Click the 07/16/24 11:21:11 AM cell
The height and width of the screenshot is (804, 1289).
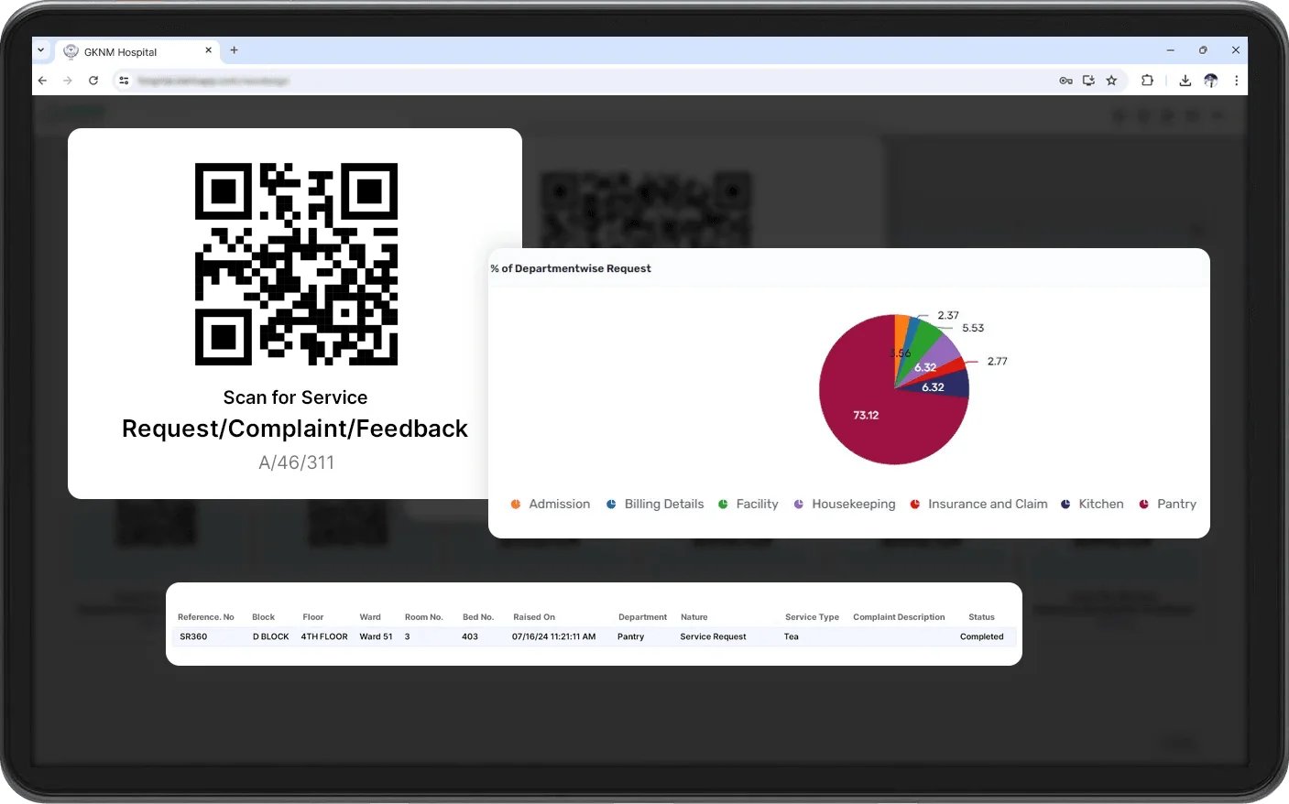click(553, 636)
